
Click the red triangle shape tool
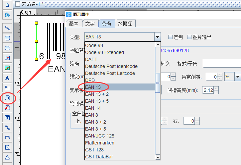(x=7, y=108)
